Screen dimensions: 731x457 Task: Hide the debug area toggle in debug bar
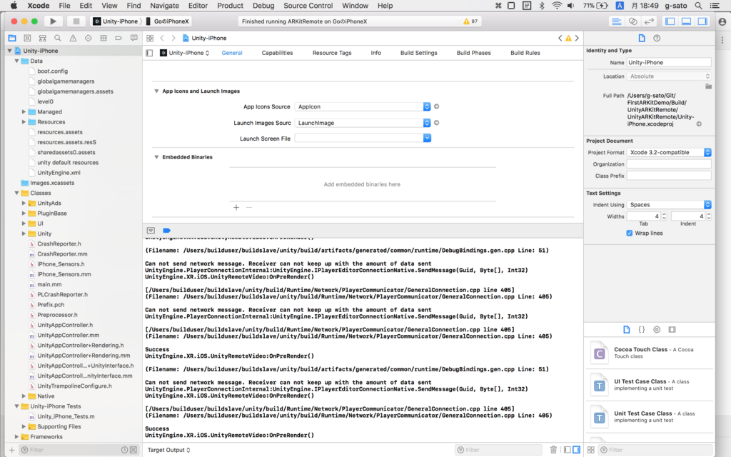(151, 231)
